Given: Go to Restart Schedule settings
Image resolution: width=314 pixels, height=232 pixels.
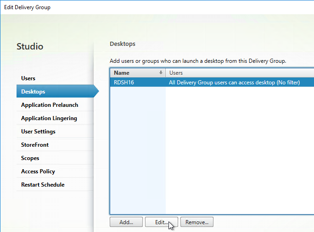Looking at the screenshot, I should (43, 185).
